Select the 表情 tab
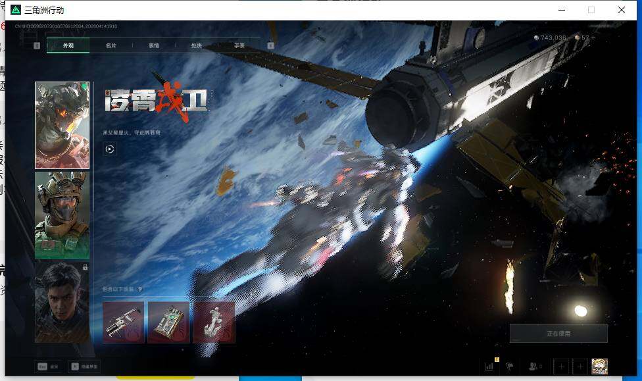Screen dimensions: 642x381 click(153, 46)
